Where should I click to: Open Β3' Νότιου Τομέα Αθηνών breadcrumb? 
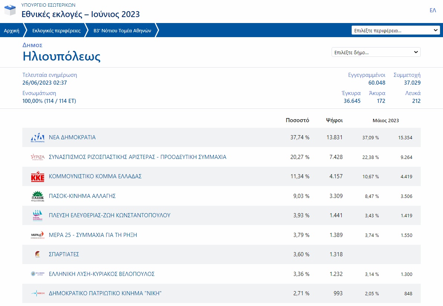(122, 30)
